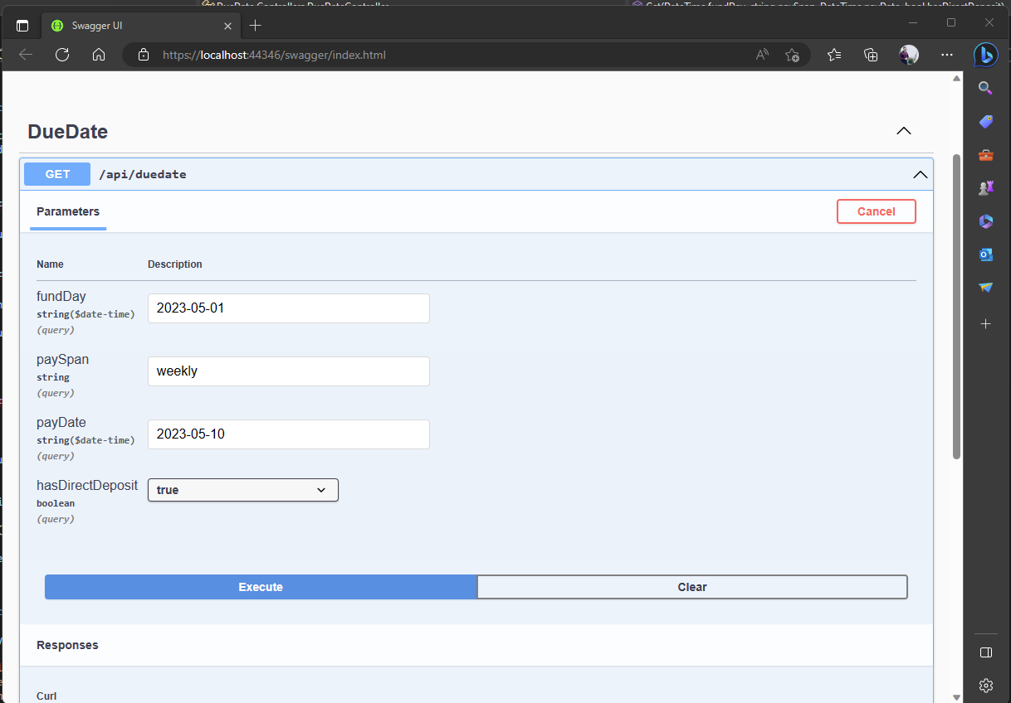Open the Drop panel in the sidebar
Screen dimensions: 1011x703
point(985,288)
